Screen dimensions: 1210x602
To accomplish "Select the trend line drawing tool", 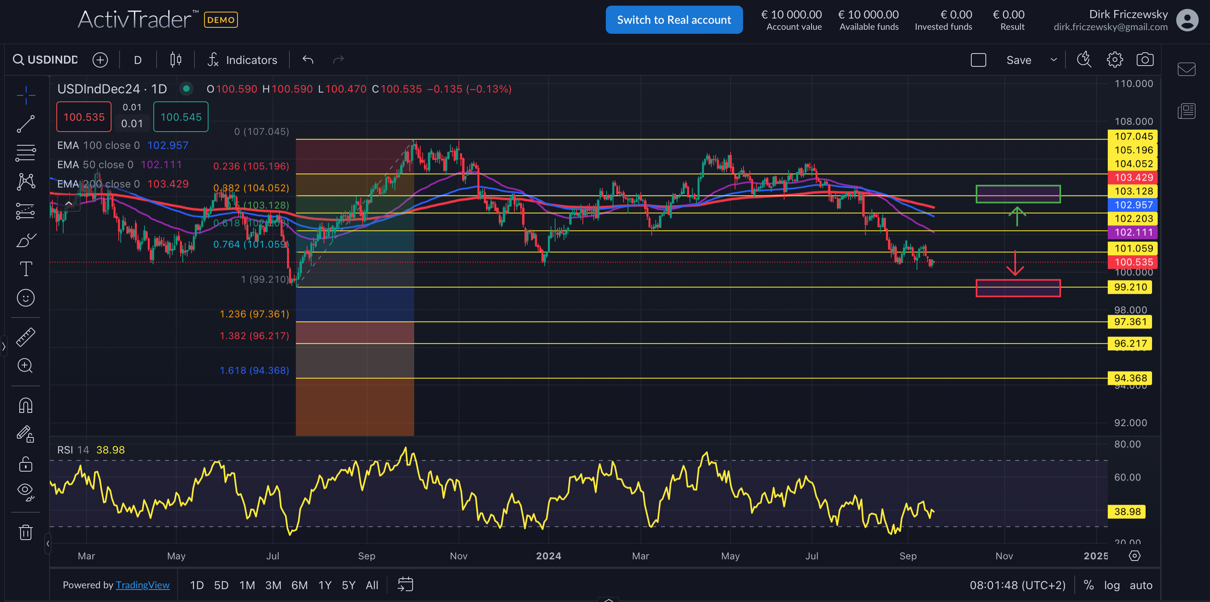I will (26, 124).
